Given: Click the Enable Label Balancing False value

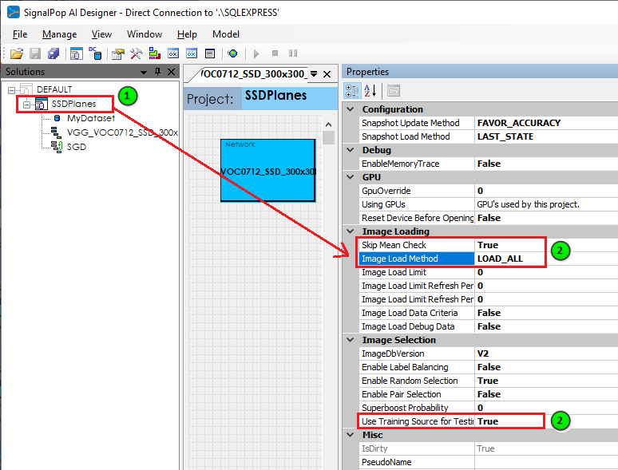Looking at the screenshot, I should tap(546, 367).
